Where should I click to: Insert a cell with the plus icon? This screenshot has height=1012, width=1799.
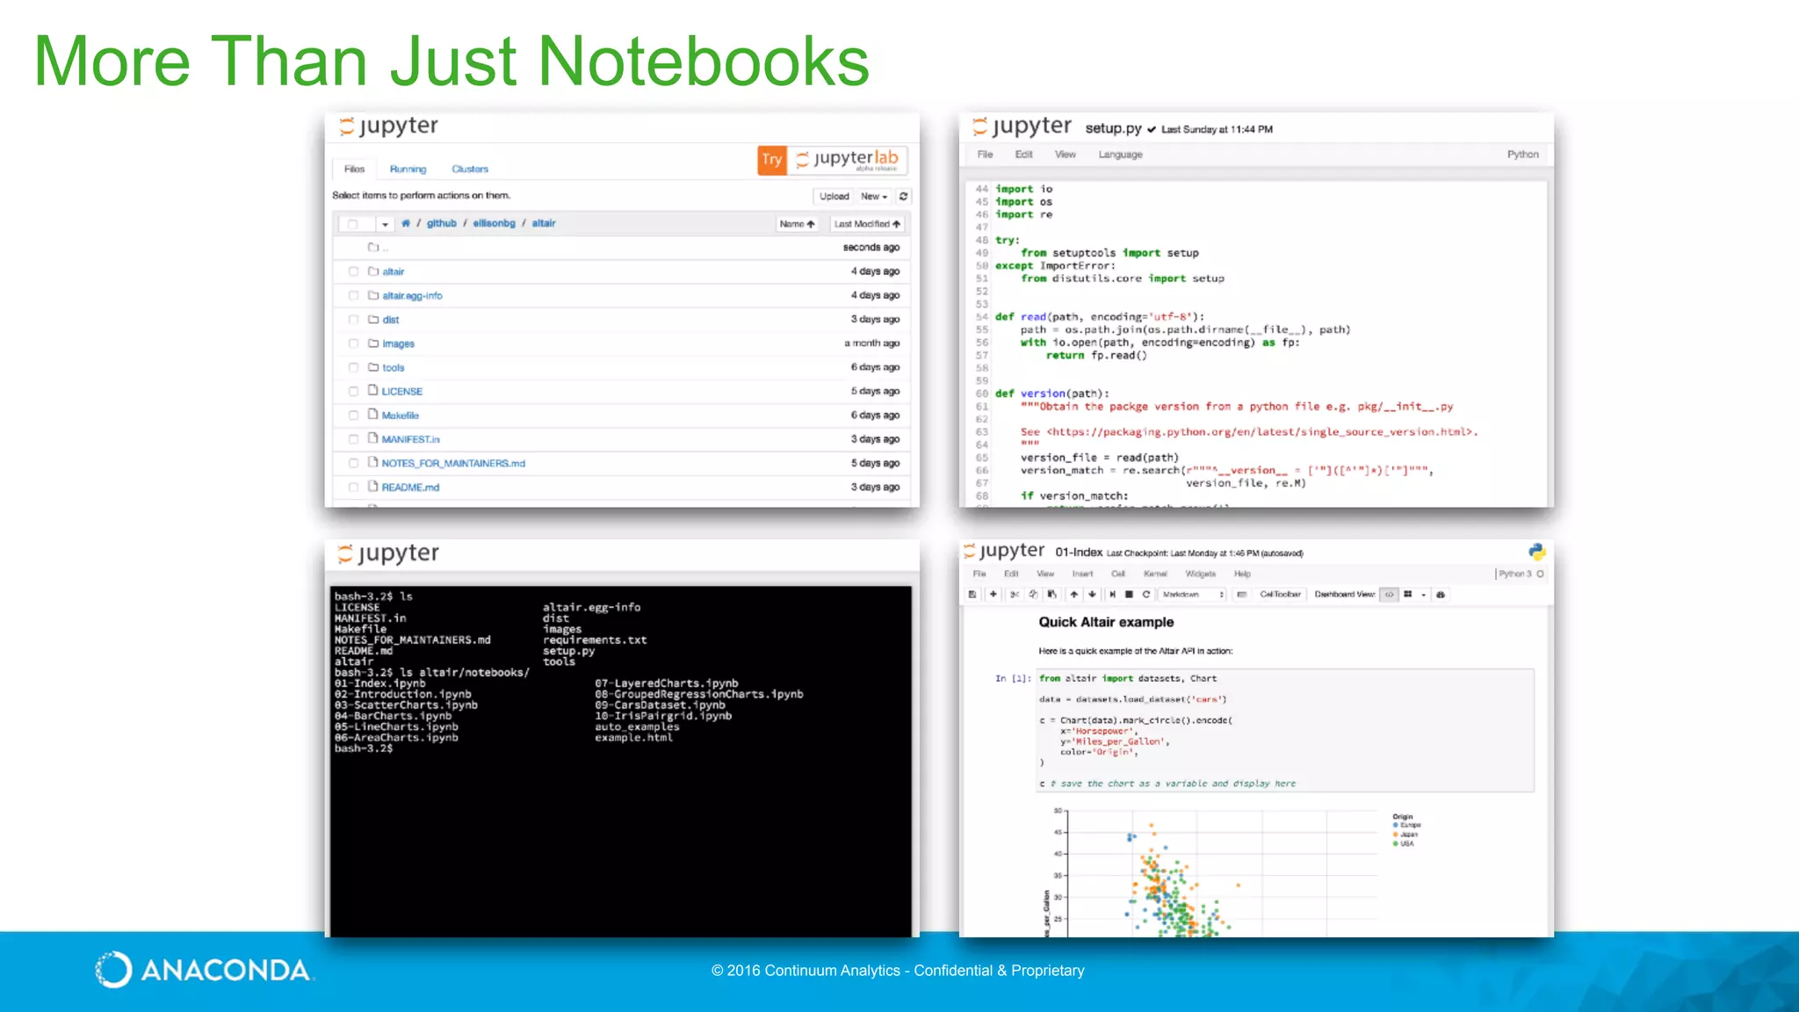pyautogui.click(x=993, y=595)
